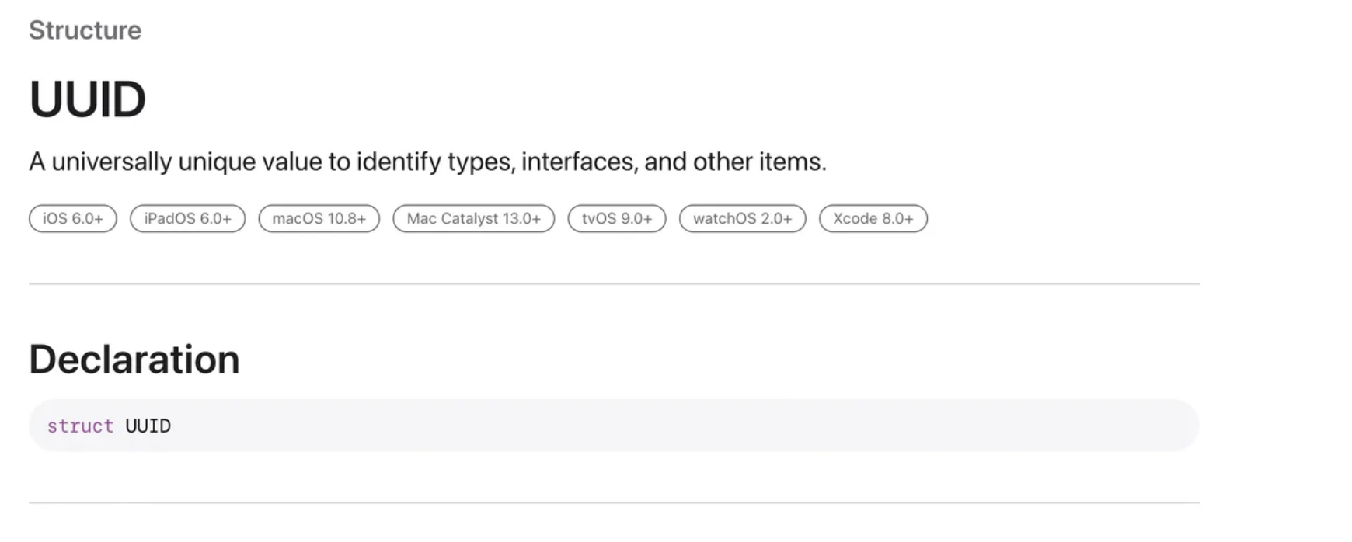Click the large UUID page title
The image size is (1352, 542).
coord(87,99)
